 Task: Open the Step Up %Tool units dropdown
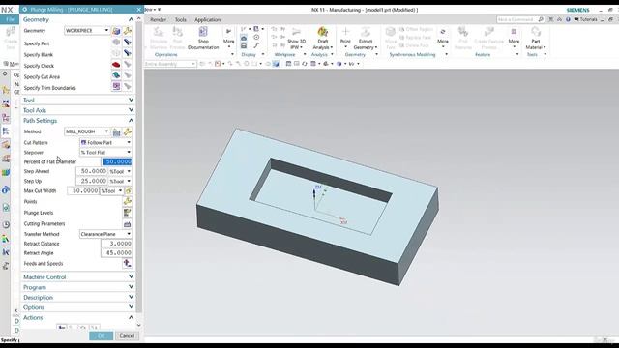coord(120,181)
